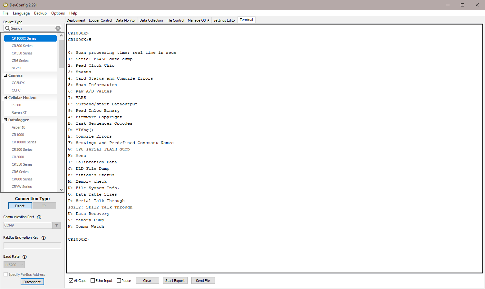This screenshot has width=485, height=289.
Task: Click the device Search input field
Action: pyautogui.click(x=32, y=28)
